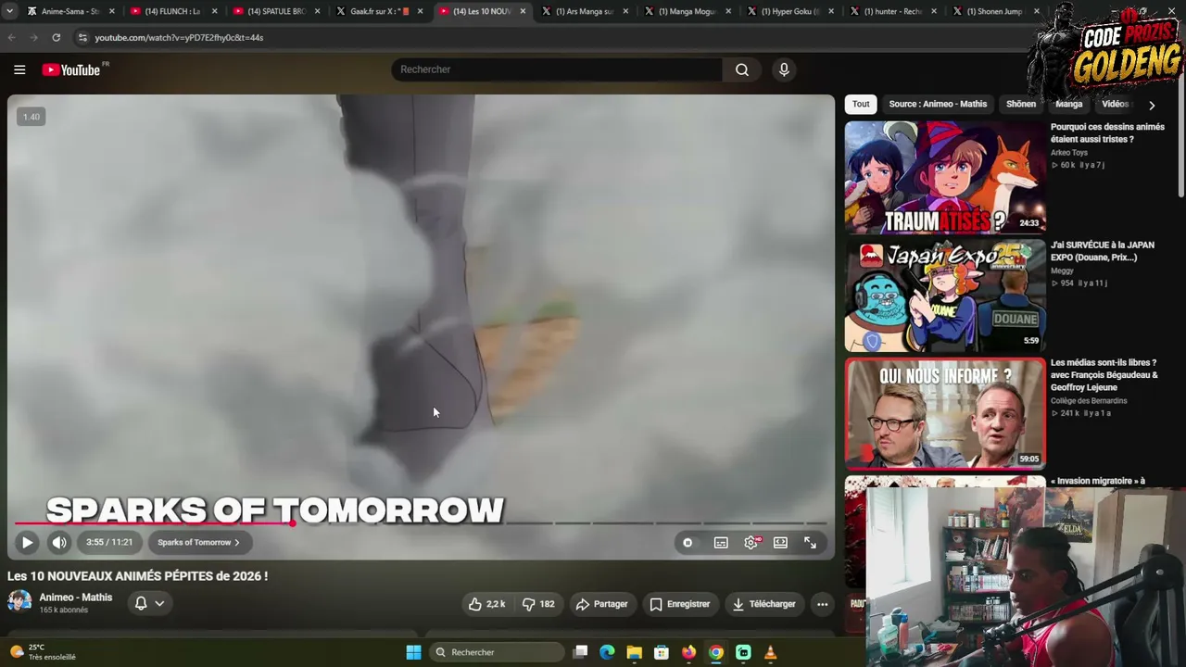Select the Source : Animeo - Mathis chip

[x=938, y=105]
